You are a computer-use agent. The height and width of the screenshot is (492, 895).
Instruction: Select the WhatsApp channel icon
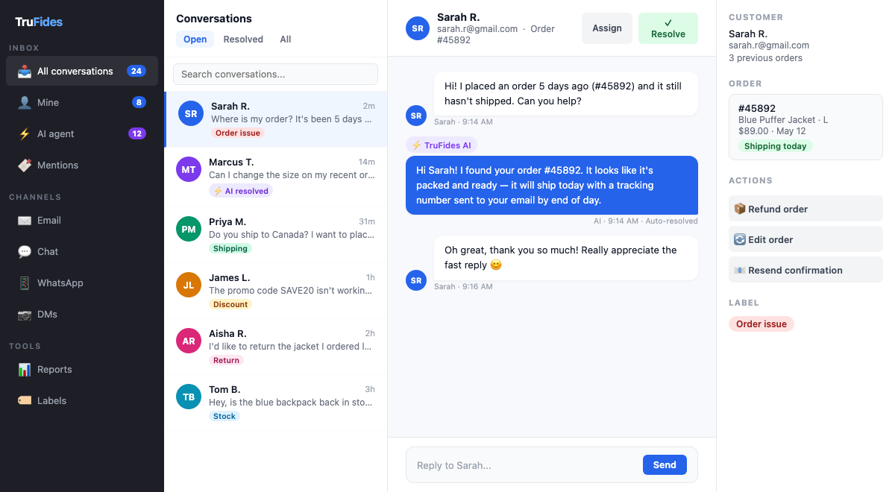(x=25, y=283)
